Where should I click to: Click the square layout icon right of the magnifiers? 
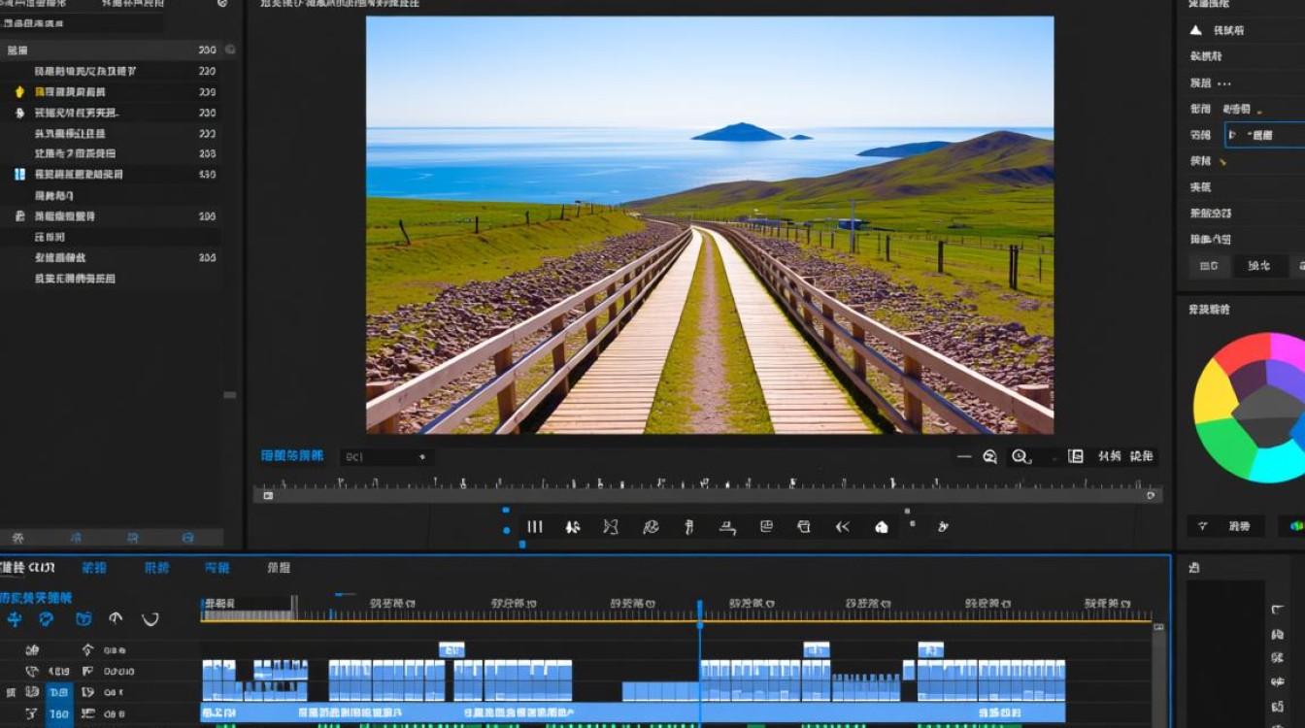click(x=1075, y=456)
